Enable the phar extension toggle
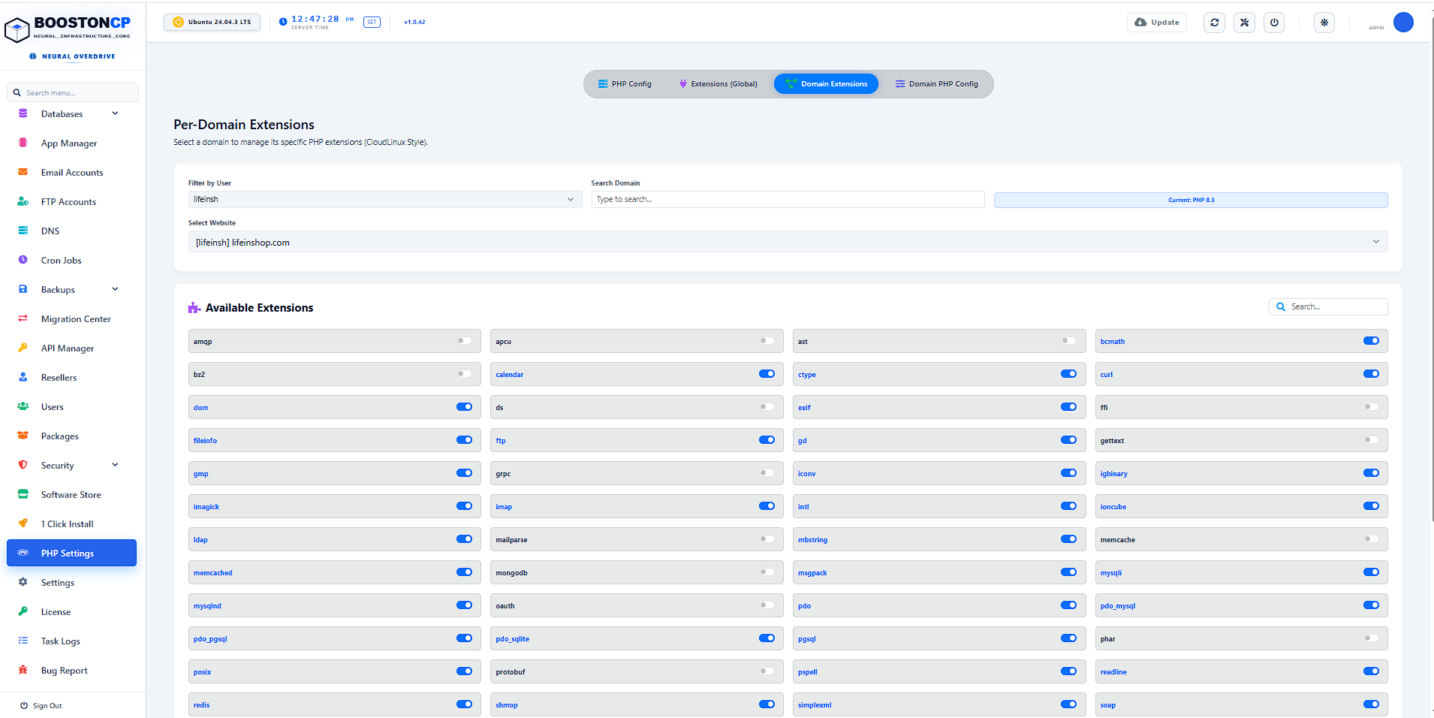The height and width of the screenshot is (718, 1434). tap(1371, 638)
